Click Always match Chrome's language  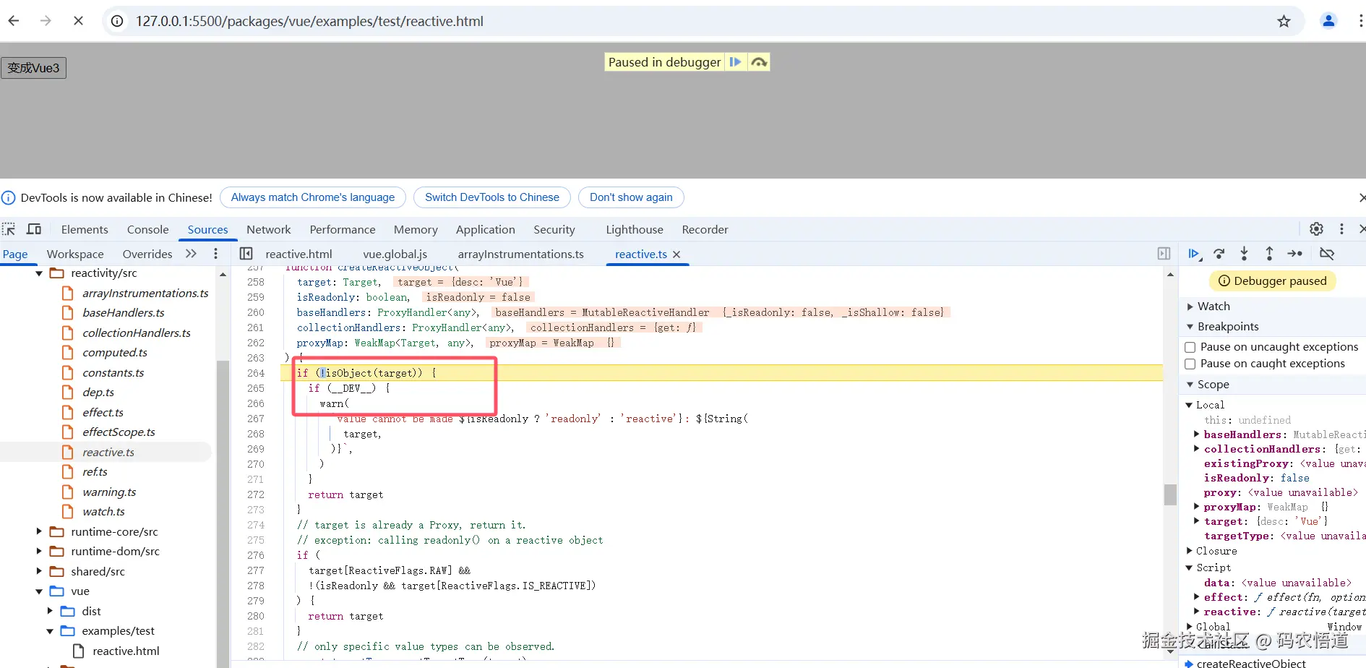click(x=313, y=197)
